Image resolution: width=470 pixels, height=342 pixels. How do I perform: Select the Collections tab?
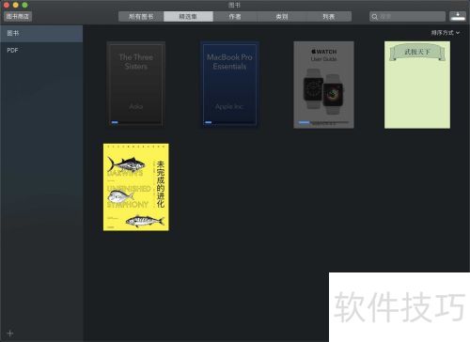click(x=188, y=17)
